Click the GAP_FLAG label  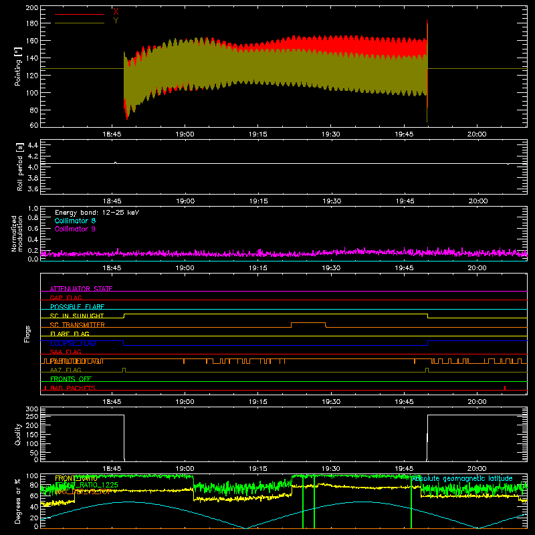[66, 298]
